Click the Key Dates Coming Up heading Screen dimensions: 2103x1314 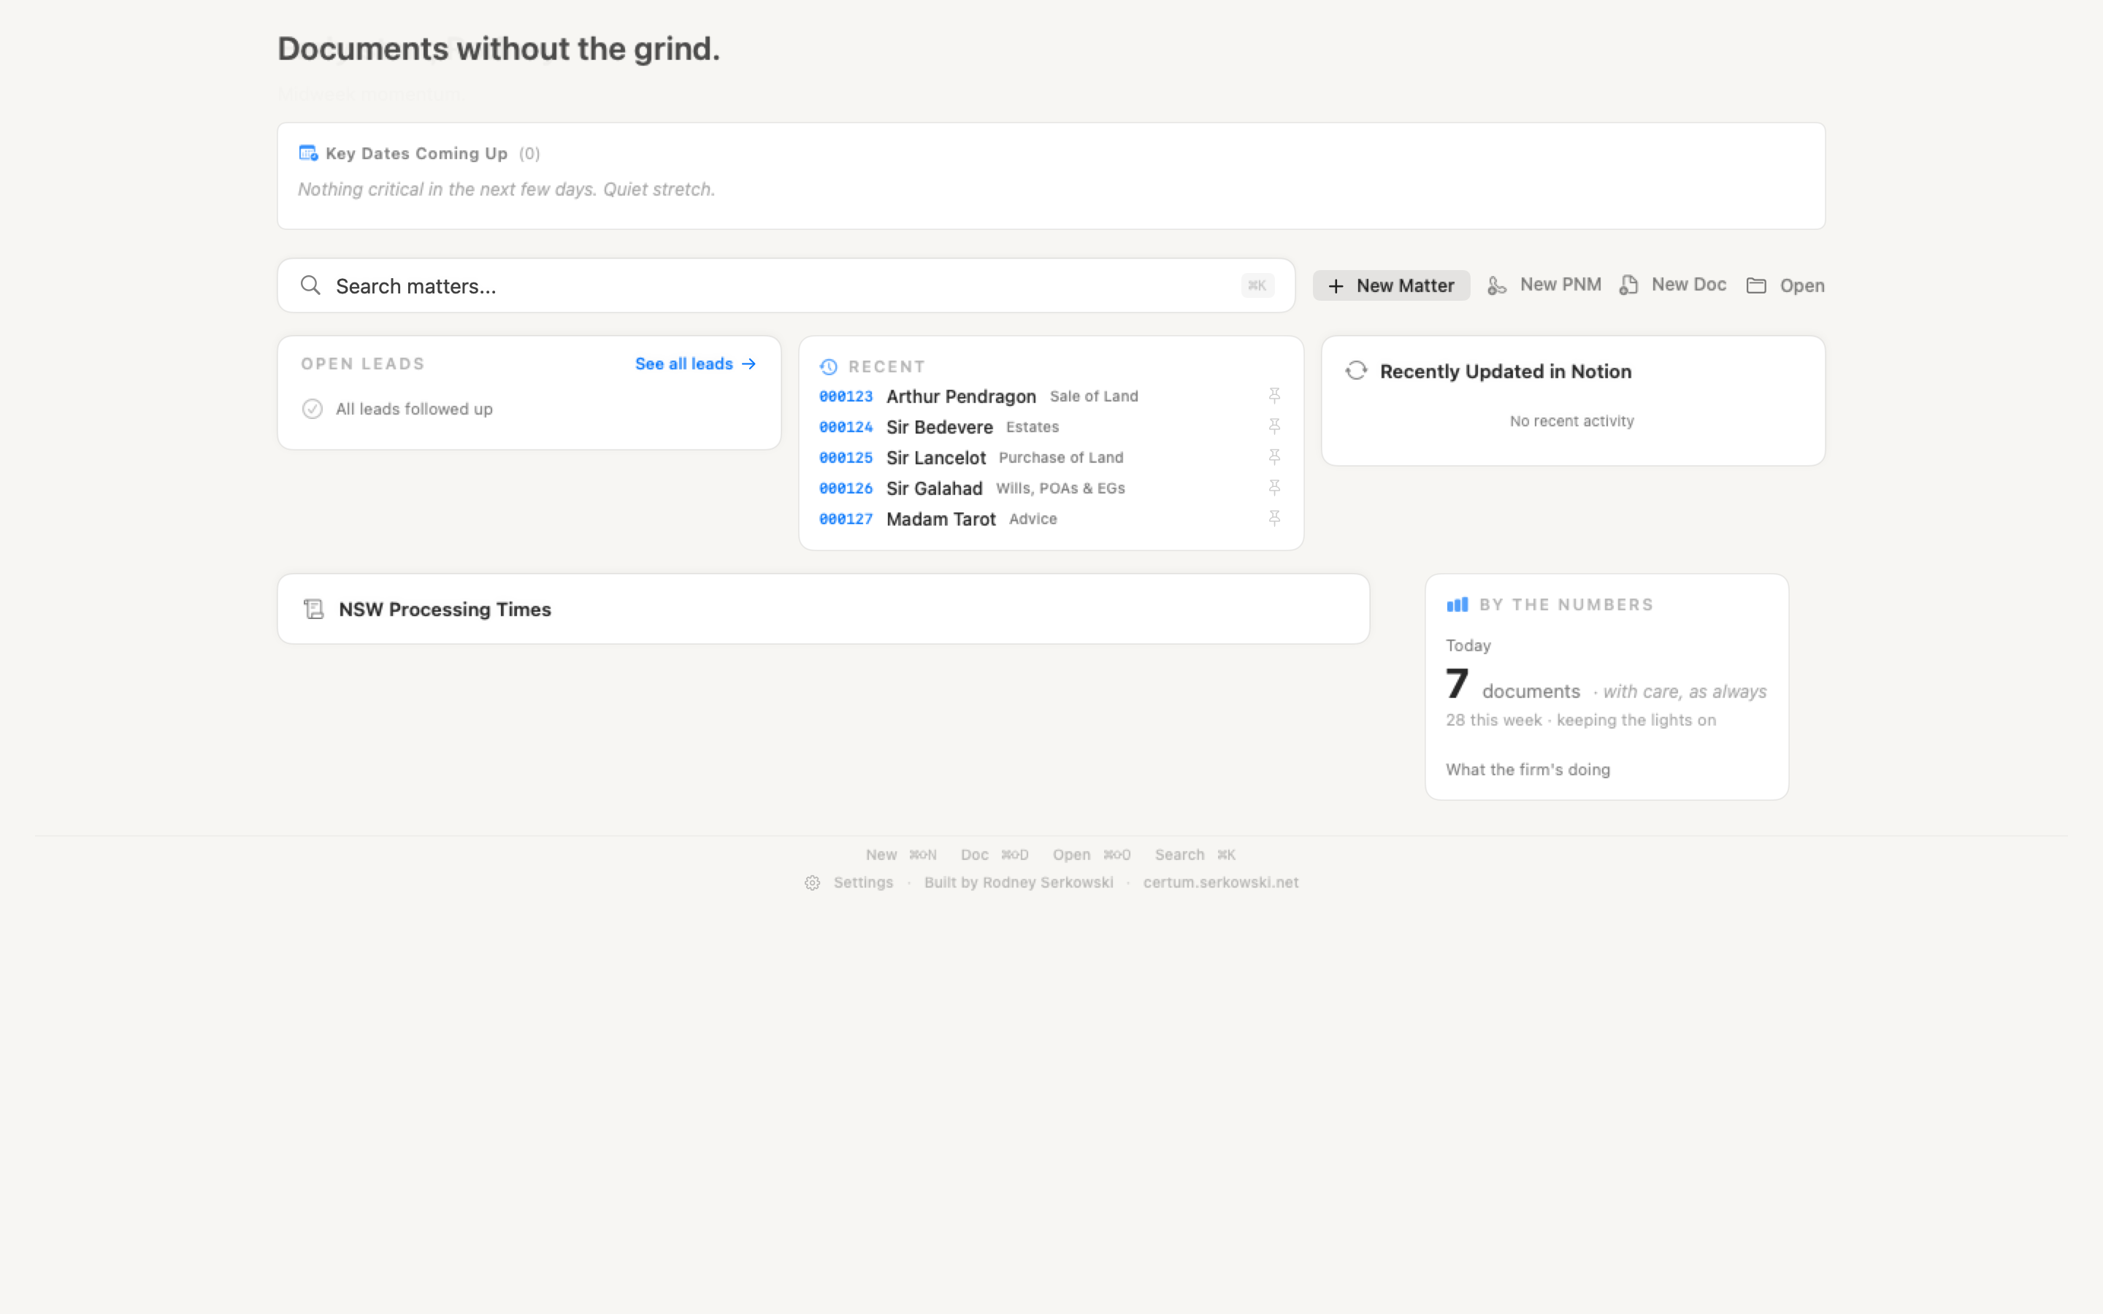(x=416, y=153)
